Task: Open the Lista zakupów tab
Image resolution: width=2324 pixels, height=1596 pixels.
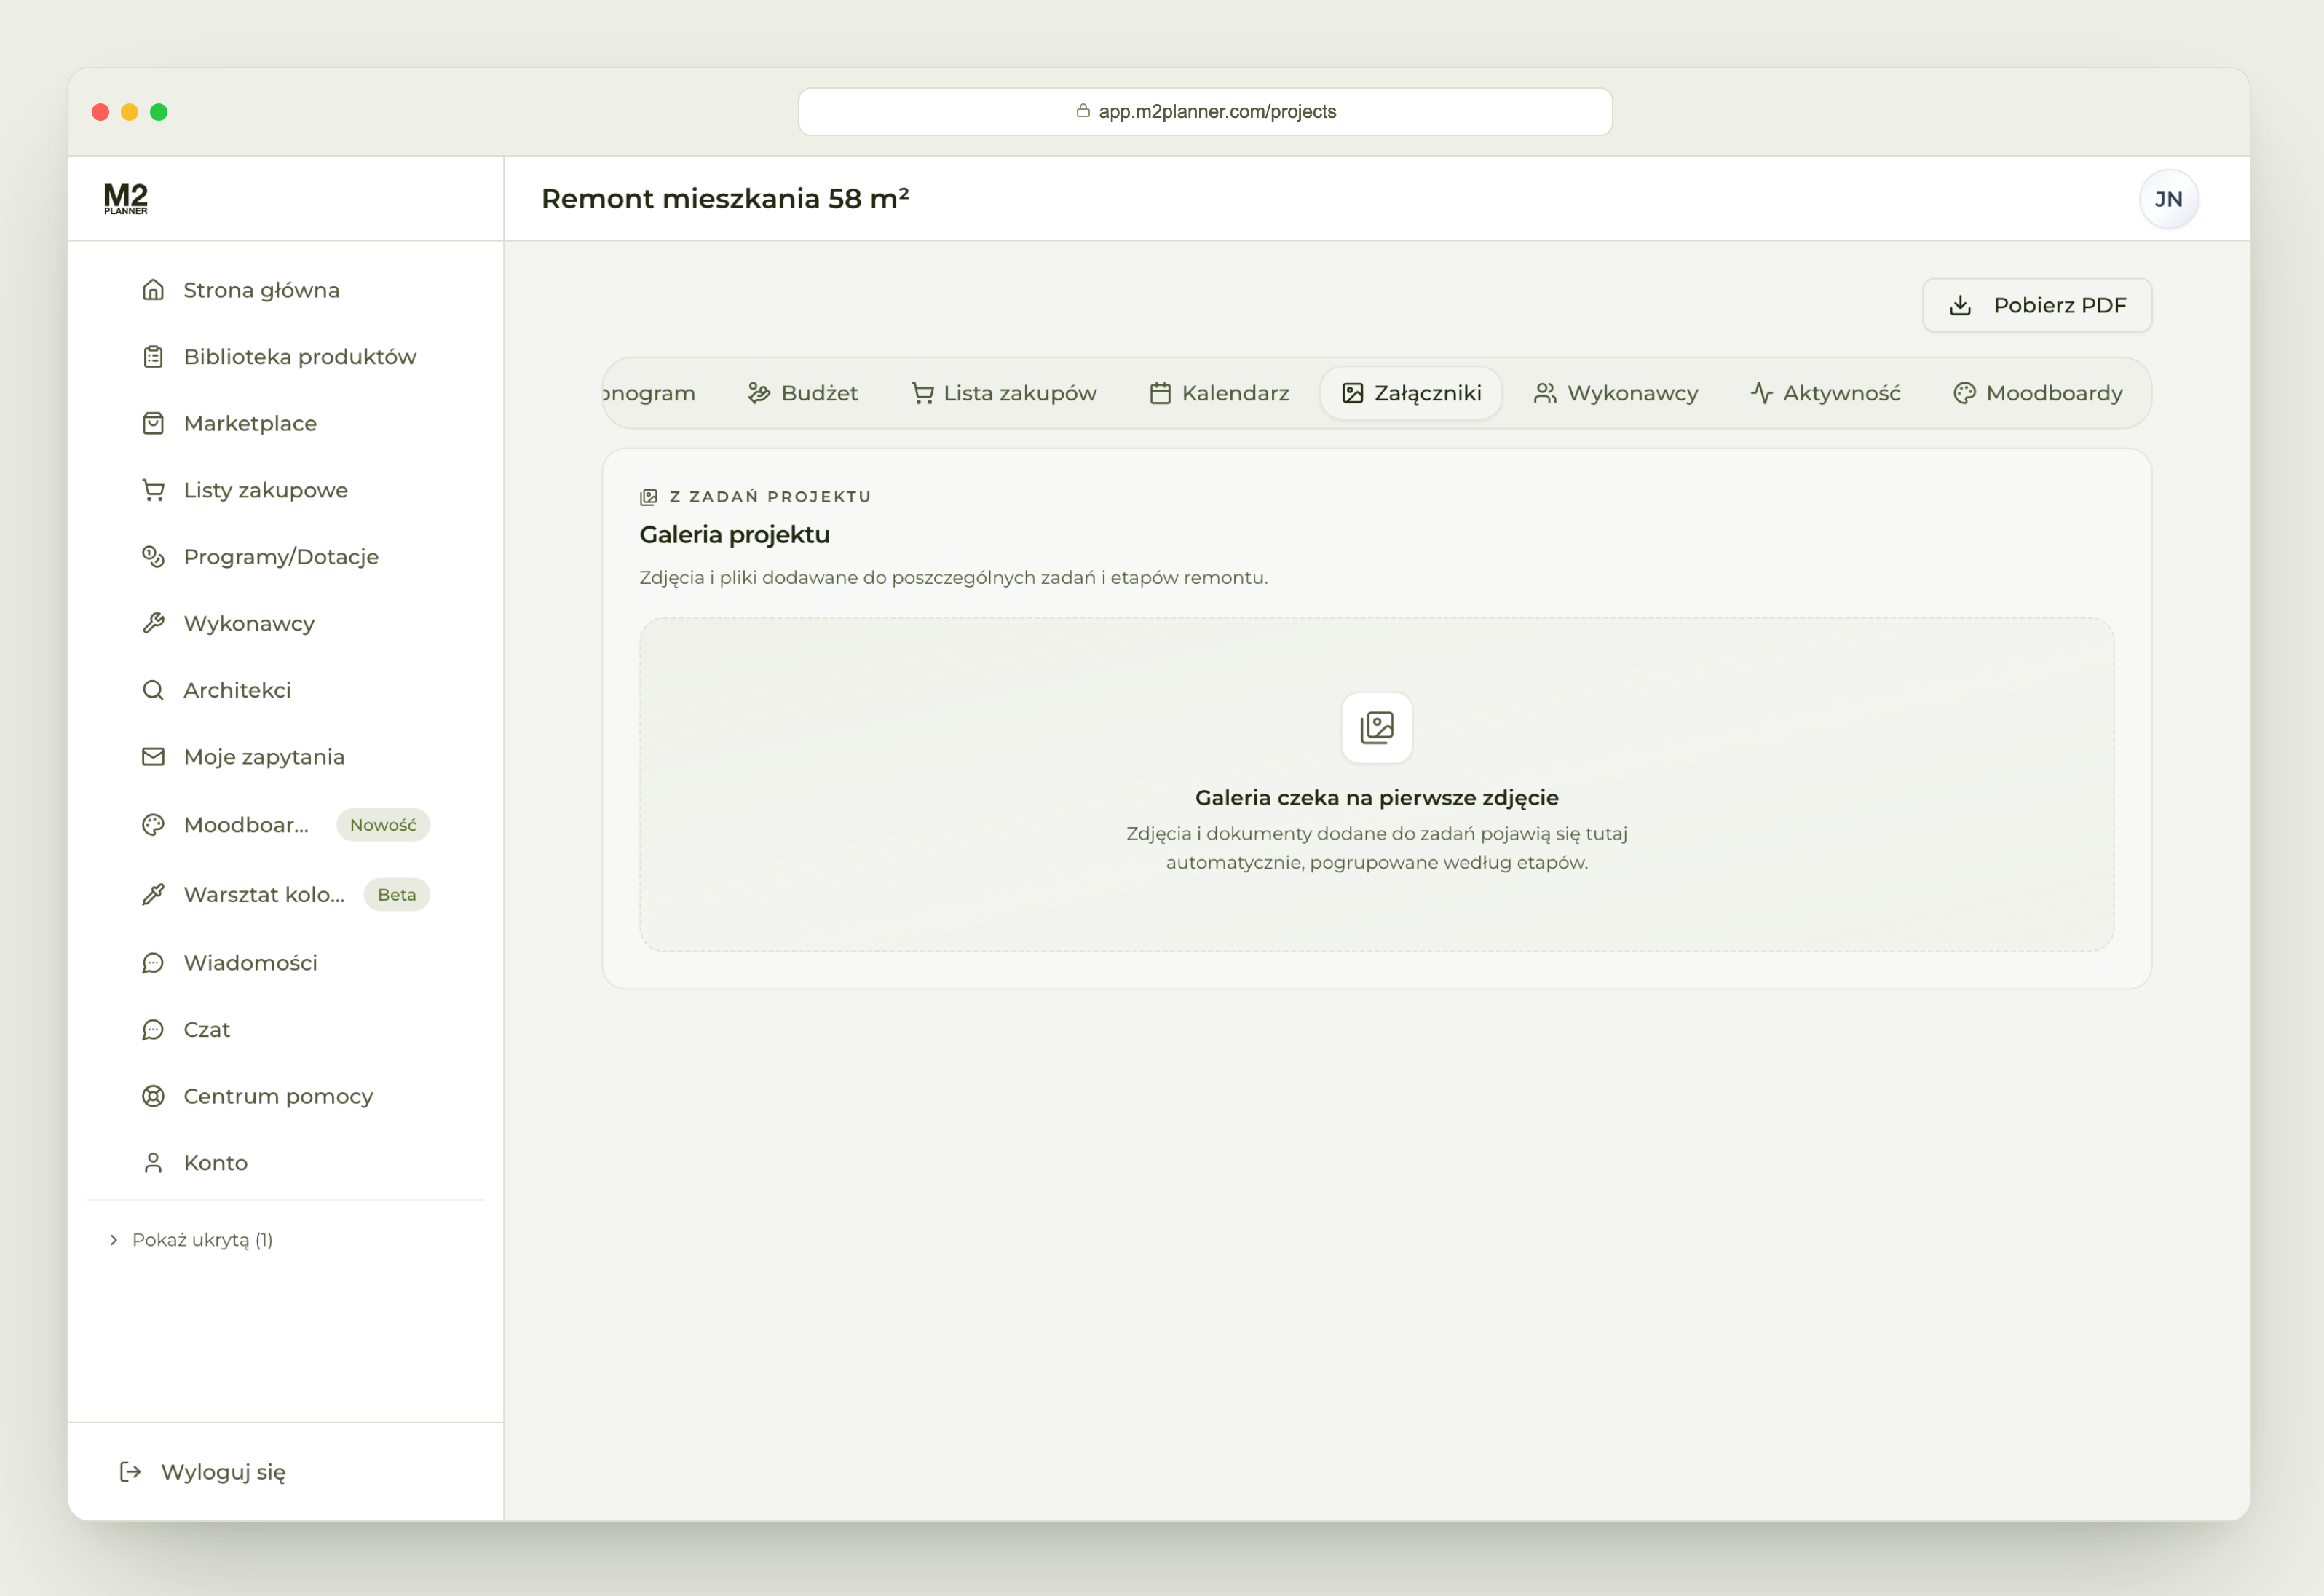Action: tap(1004, 393)
